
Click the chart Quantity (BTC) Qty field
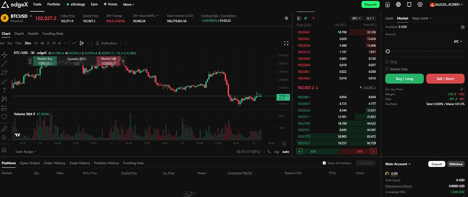click(x=77, y=63)
